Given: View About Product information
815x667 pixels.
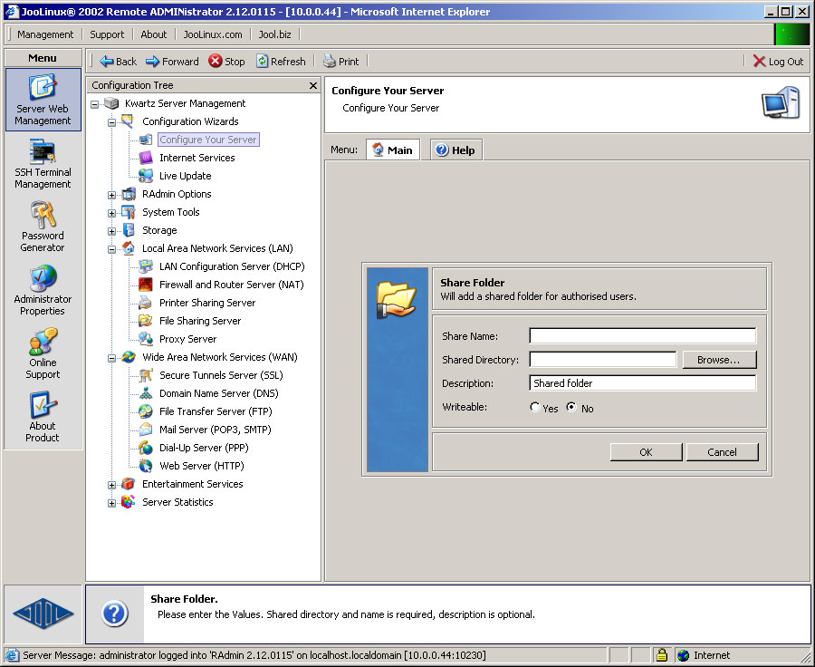Looking at the screenshot, I should point(42,415).
